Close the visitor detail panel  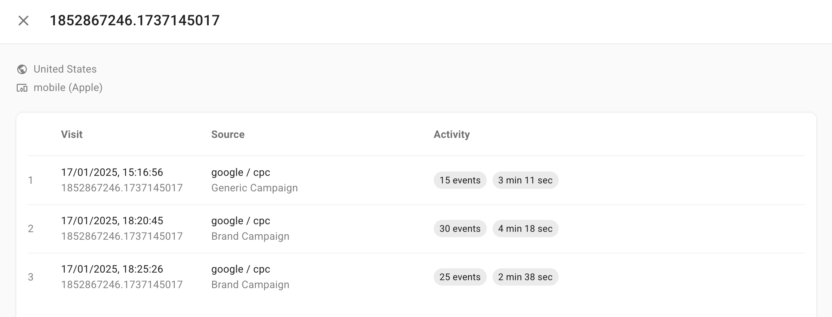[x=23, y=21]
